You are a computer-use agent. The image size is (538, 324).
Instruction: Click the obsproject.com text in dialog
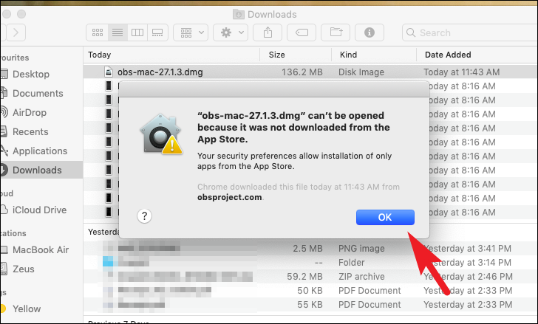230,197
